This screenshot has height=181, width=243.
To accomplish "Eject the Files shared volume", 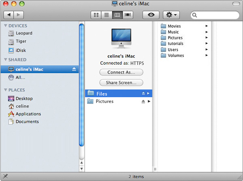I will click(143, 94).
